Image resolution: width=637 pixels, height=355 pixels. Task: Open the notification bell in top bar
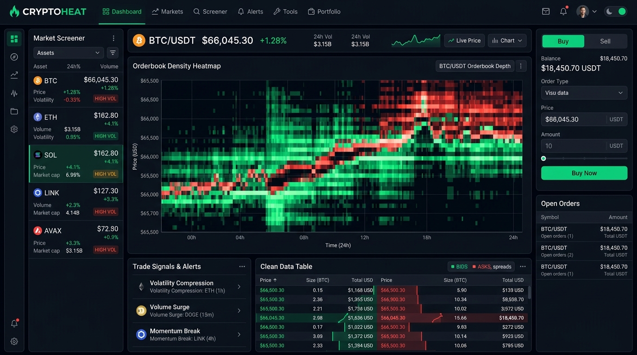pyautogui.click(x=563, y=12)
